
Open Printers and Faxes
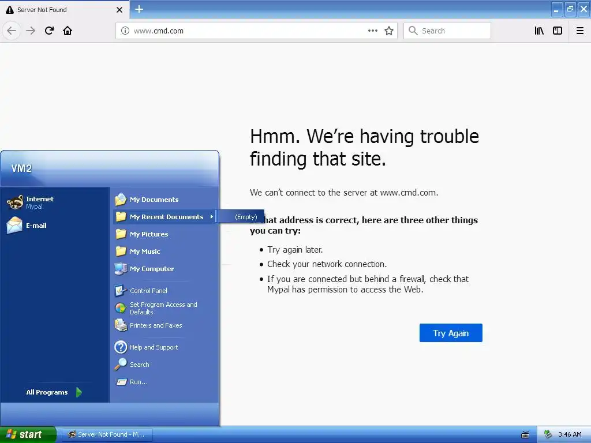[164, 325]
